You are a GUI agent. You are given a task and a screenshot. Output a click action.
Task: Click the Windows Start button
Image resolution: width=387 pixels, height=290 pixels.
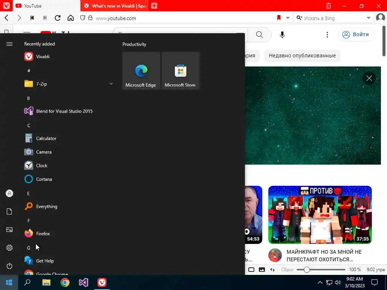[9, 282]
